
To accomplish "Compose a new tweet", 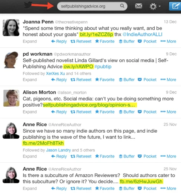I will click(175, 6).
